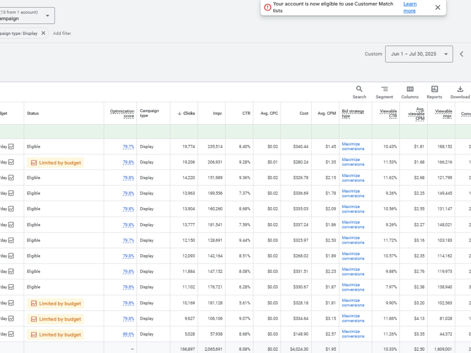Click the Optimization score column header

[x=122, y=113]
